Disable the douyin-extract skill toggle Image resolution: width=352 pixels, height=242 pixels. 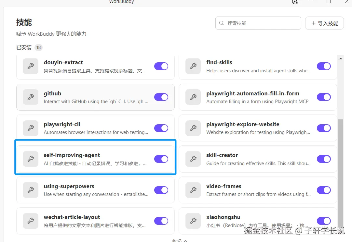(161, 66)
